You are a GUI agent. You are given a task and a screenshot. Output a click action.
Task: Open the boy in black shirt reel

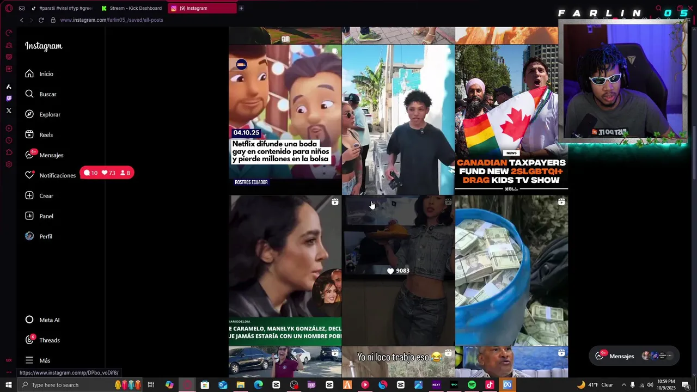point(398,120)
